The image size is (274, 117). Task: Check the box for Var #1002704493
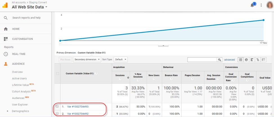(x=57, y=107)
